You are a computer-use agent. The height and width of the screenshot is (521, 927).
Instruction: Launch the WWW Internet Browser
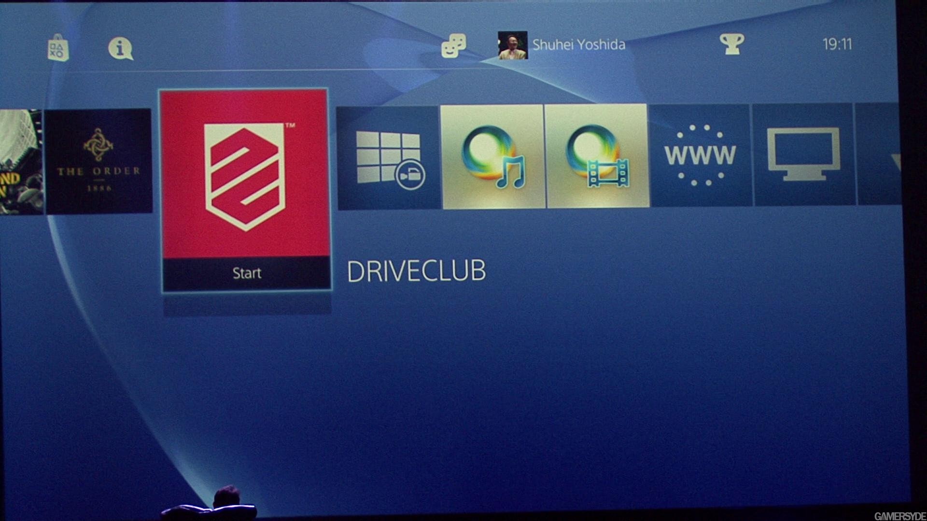pos(701,155)
